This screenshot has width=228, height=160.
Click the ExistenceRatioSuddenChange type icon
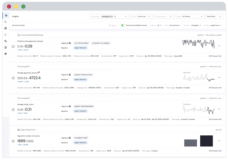(x=18, y=35)
